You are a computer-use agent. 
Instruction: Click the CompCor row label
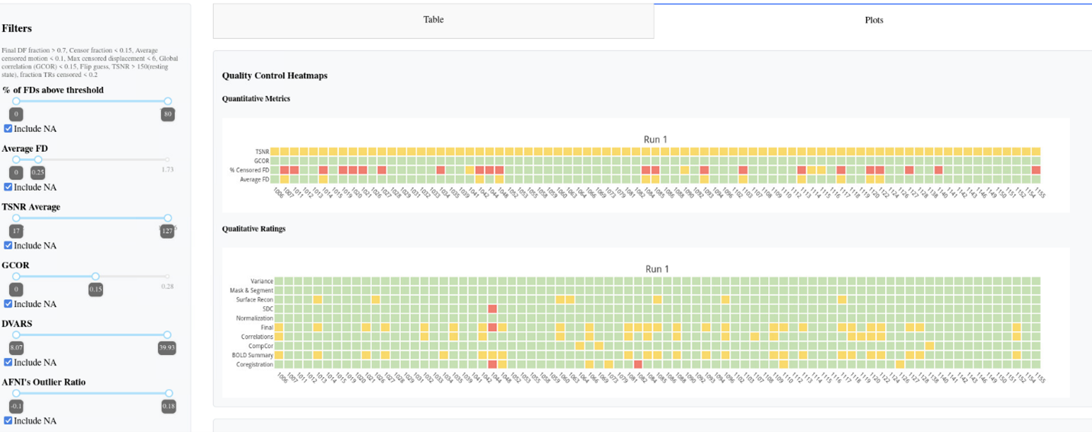260,346
